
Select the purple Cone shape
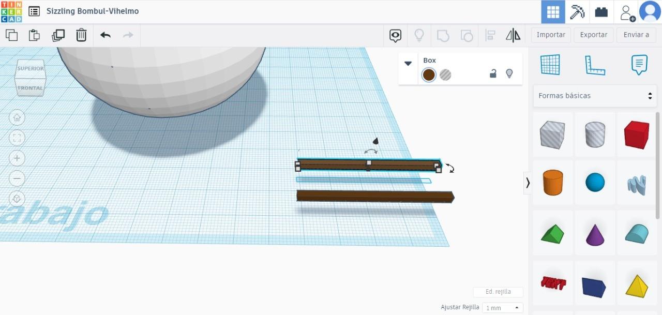click(x=595, y=234)
